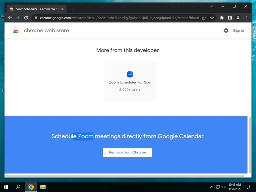Open the Windows Start menu

click(x=6, y=187)
